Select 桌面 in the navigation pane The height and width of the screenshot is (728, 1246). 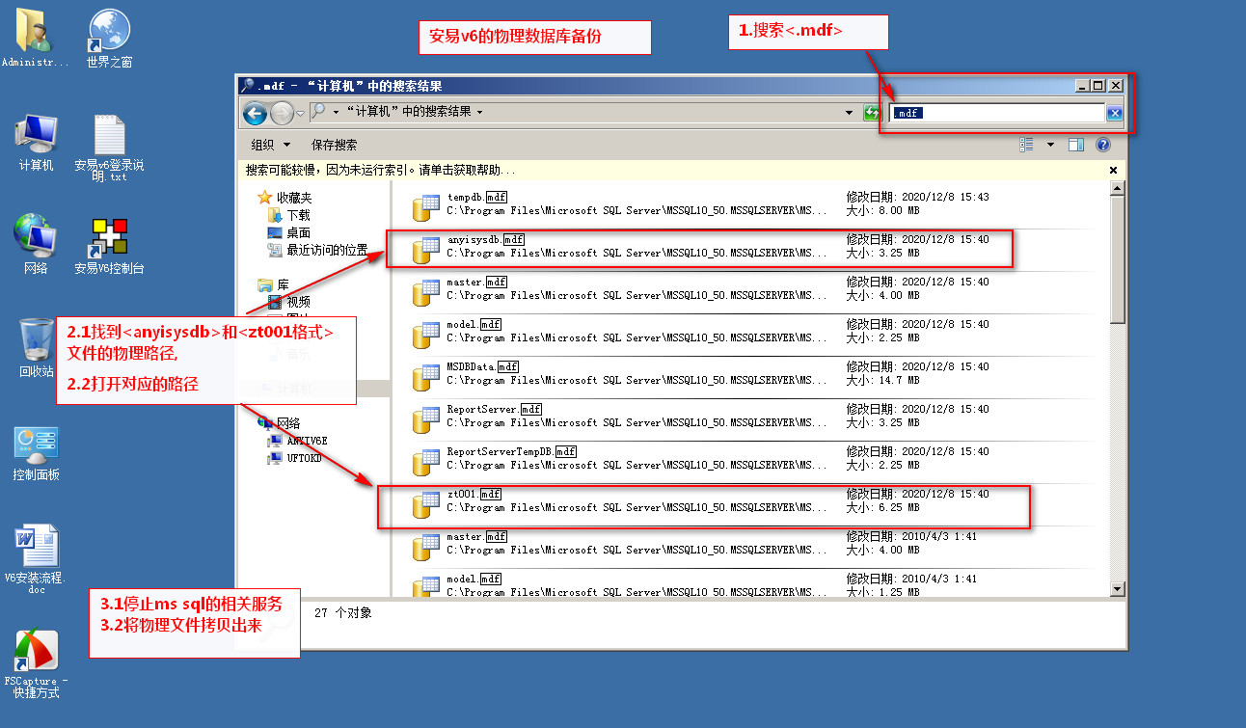click(298, 232)
